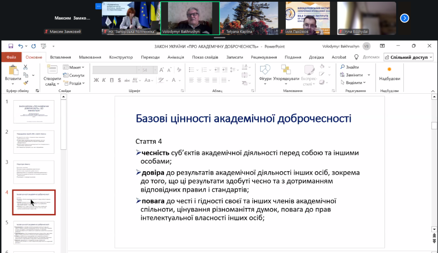Click the Save icon in quick access toolbar

[10, 46]
